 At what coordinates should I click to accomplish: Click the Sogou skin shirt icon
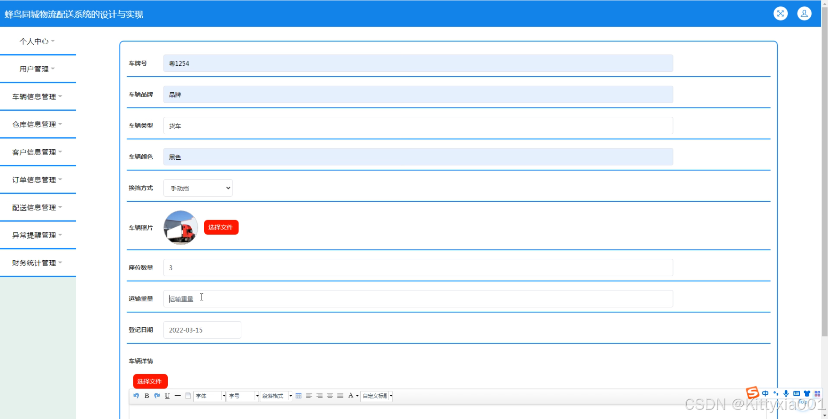[x=807, y=393]
